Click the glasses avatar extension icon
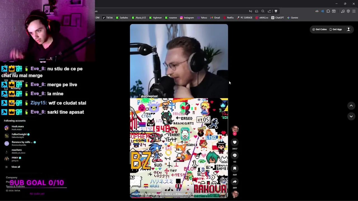 click(317, 11)
